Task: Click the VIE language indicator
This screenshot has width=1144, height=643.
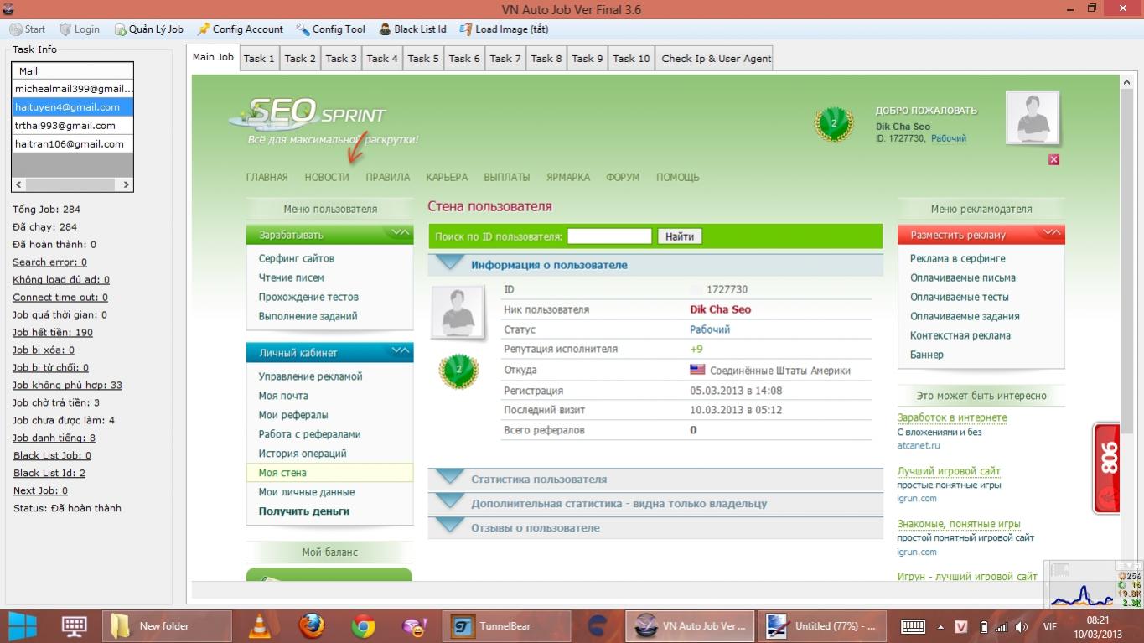Action: tap(1048, 627)
